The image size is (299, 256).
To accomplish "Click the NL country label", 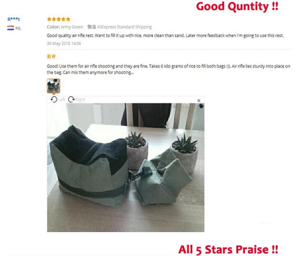I will pyautogui.click(x=18, y=28).
